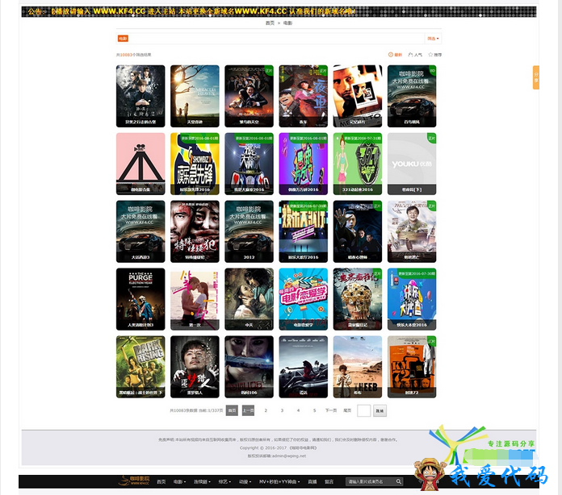Click the 咖啡影院 logo in bottom nav
562x495 pixels.
click(x=134, y=481)
